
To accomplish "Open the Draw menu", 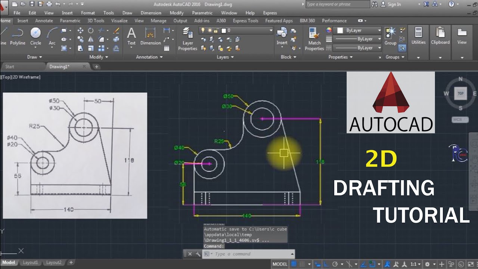I will pyautogui.click(x=127, y=13).
